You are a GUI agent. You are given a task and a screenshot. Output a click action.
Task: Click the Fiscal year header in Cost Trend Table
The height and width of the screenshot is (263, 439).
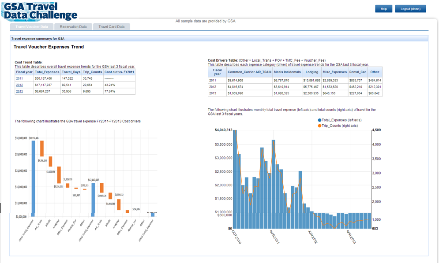[x=24, y=72]
